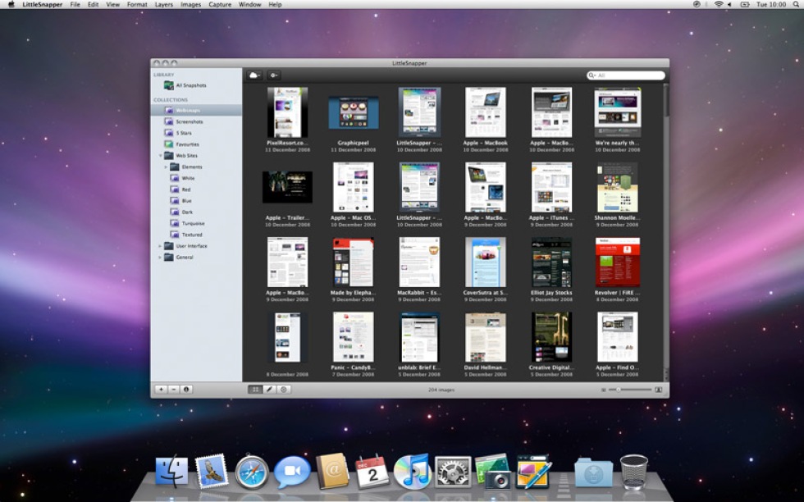Open the Layers menu
The height and width of the screenshot is (502, 804).
tap(163, 4)
